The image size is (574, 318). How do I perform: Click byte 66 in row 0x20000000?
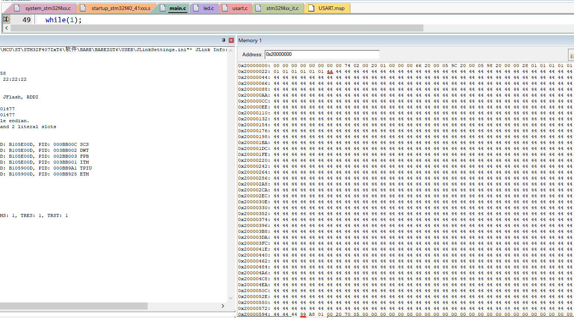click(x=419, y=66)
